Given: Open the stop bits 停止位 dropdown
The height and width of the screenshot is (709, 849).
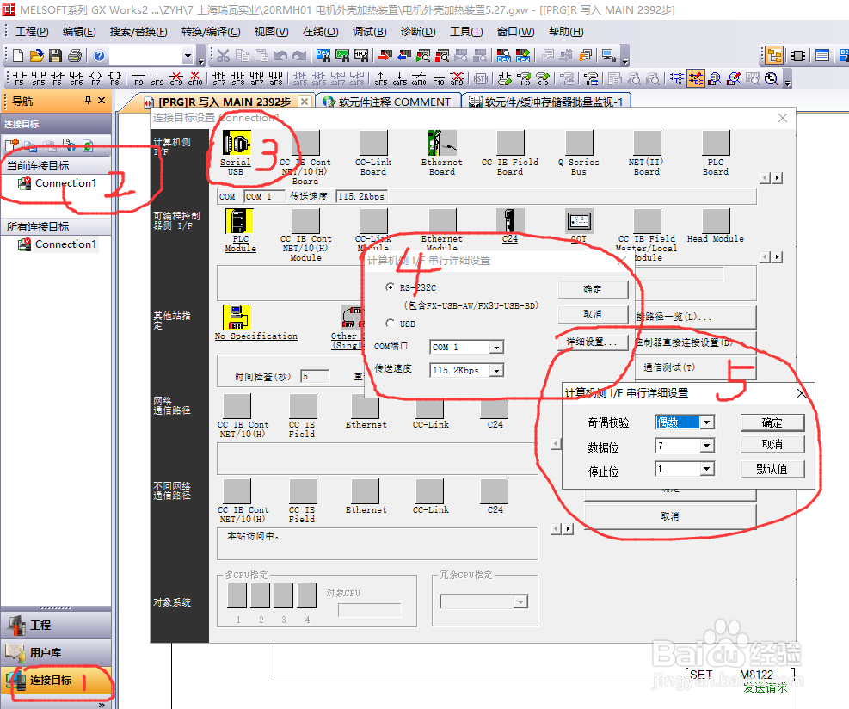Looking at the screenshot, I should tap(706, 469).
